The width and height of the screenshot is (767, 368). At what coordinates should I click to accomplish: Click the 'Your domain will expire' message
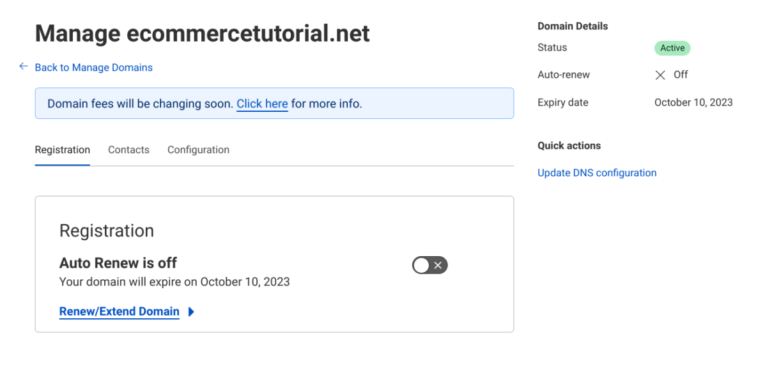tap(174, 282)
